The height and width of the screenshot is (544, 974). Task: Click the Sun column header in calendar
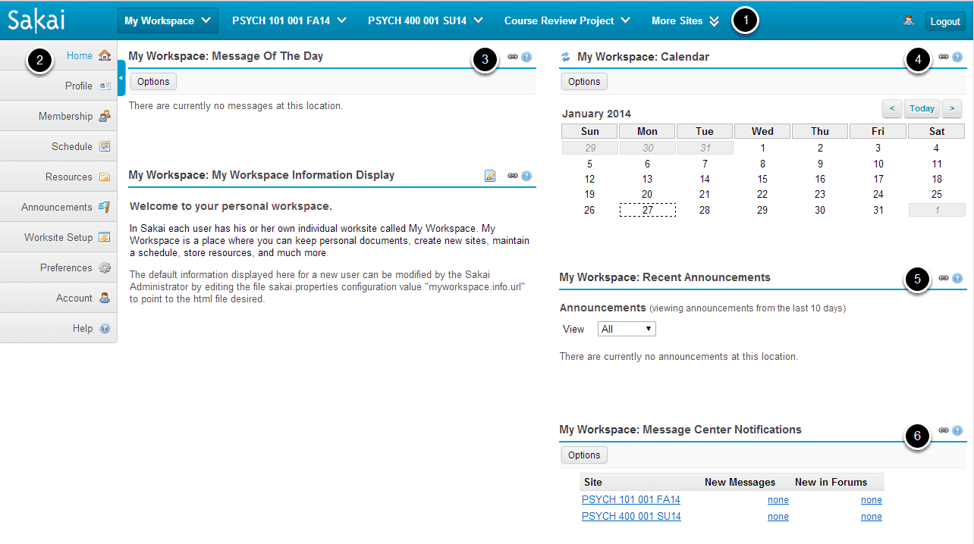(x=590, y=131)
